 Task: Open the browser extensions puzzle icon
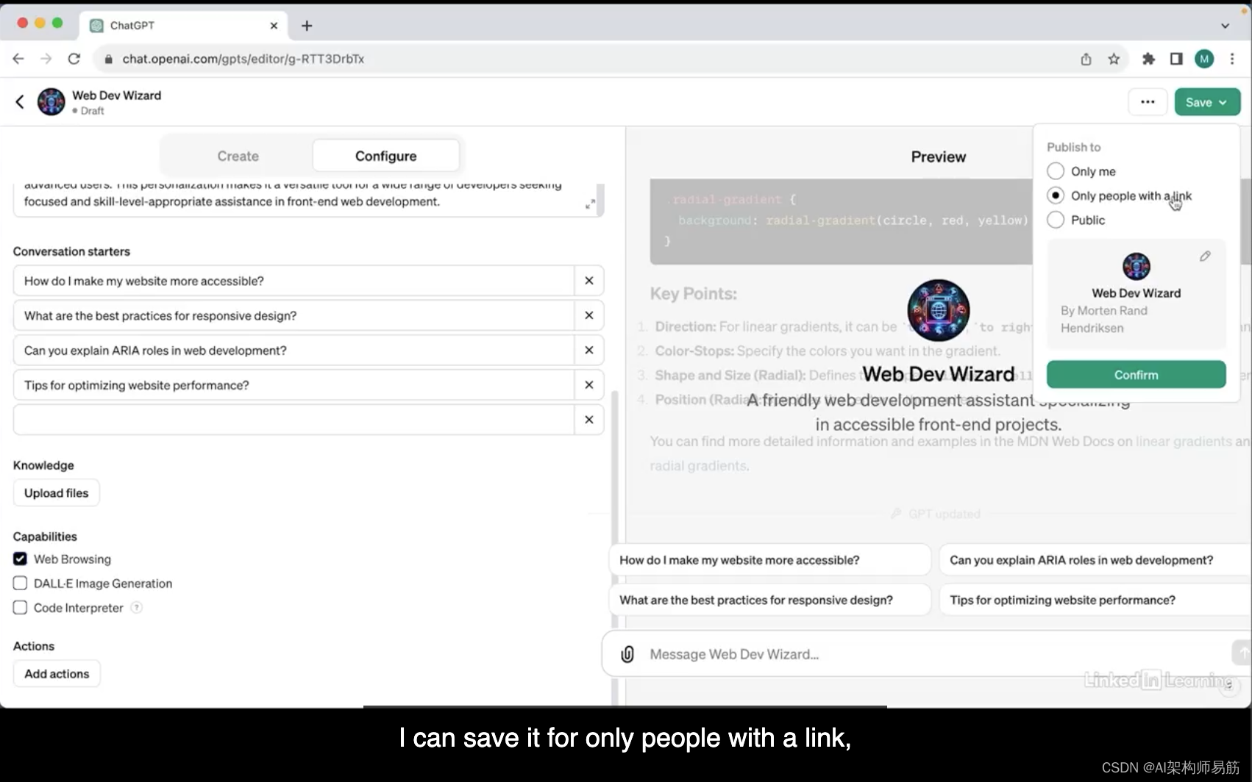click(1148, 59)
